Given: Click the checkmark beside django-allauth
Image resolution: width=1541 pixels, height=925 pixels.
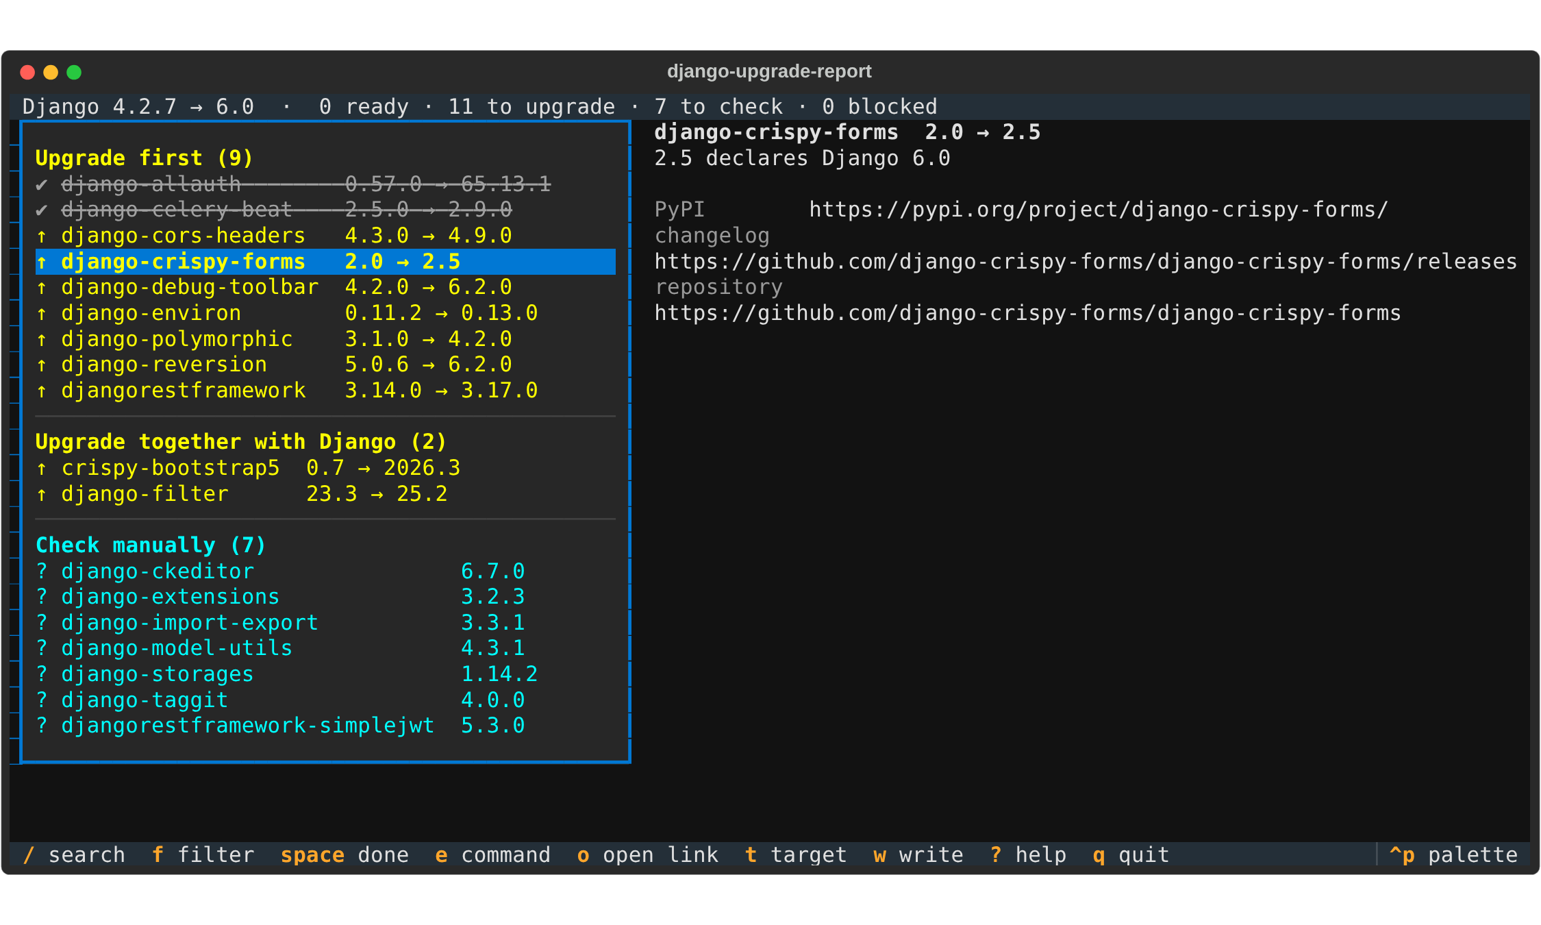Looking at the screenshot, I should [x=42, y=184].
